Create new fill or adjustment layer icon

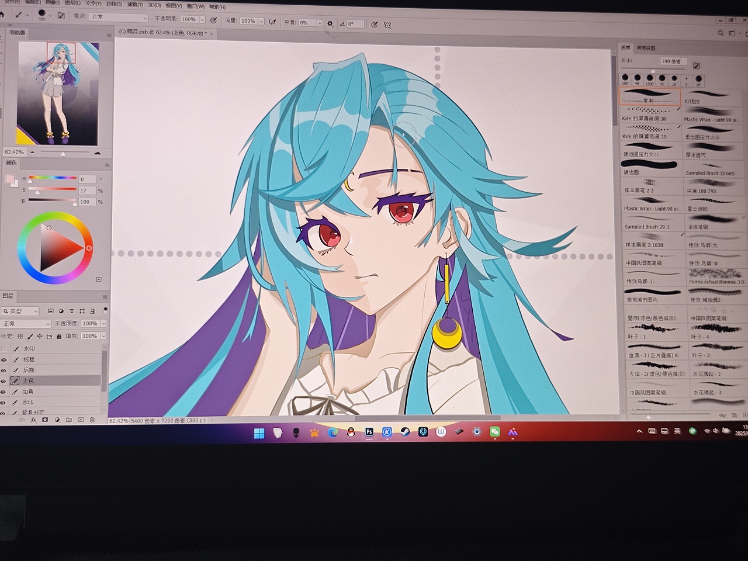57,420
